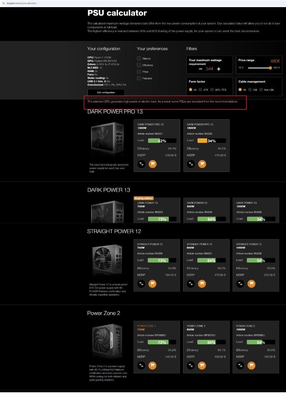The width and height of the screenshot is (286, 393).
Task: Compare the Power Zone 2 850W
Action: [191, 365]
